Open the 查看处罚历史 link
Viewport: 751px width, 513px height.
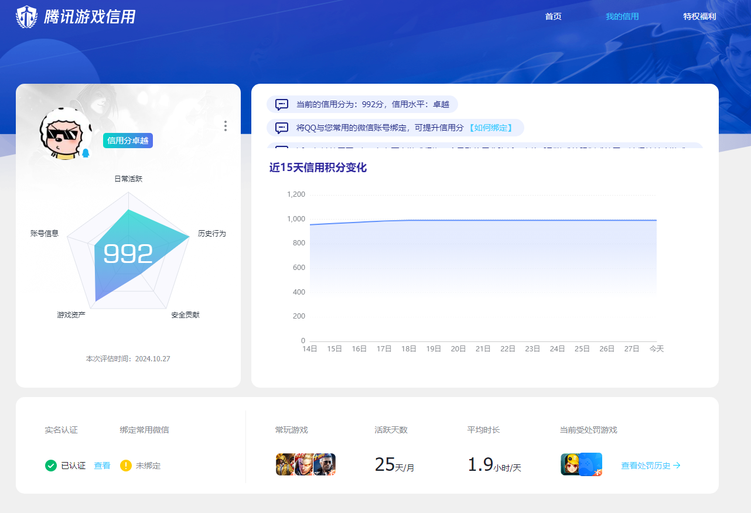(x=651, y=466)
